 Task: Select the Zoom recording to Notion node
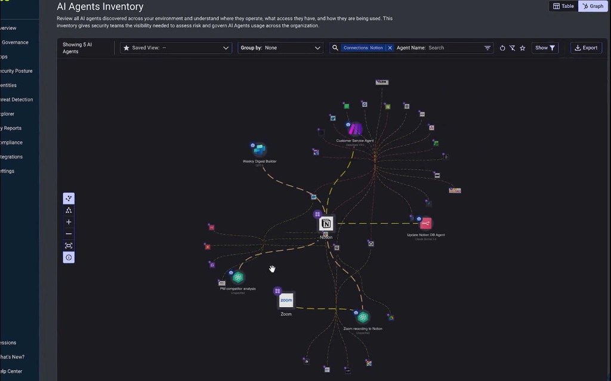363,317
